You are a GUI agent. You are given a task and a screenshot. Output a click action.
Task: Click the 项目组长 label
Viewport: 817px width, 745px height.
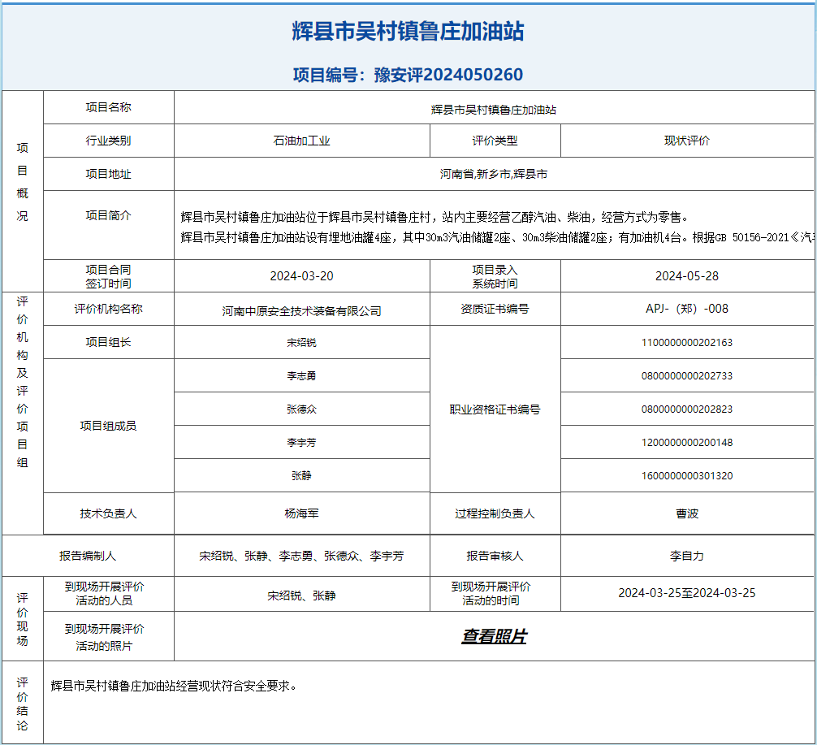point(108,342)
